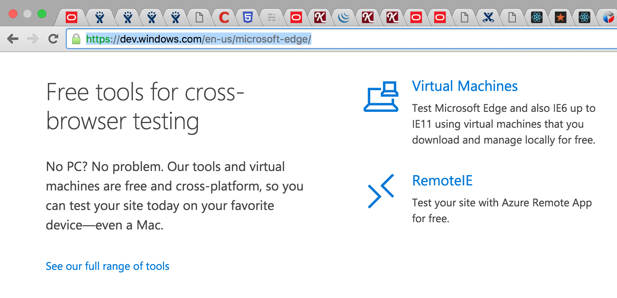Screen dimensions: 617x298
Task: Open the Confluence X-icon tab
Action: click(488, 17)
